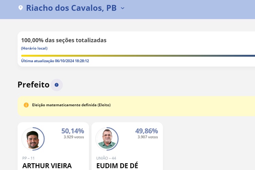Click the Prefeito section heading
The height and width of the screenshot is (170, 255).
(x=33, y=85)
